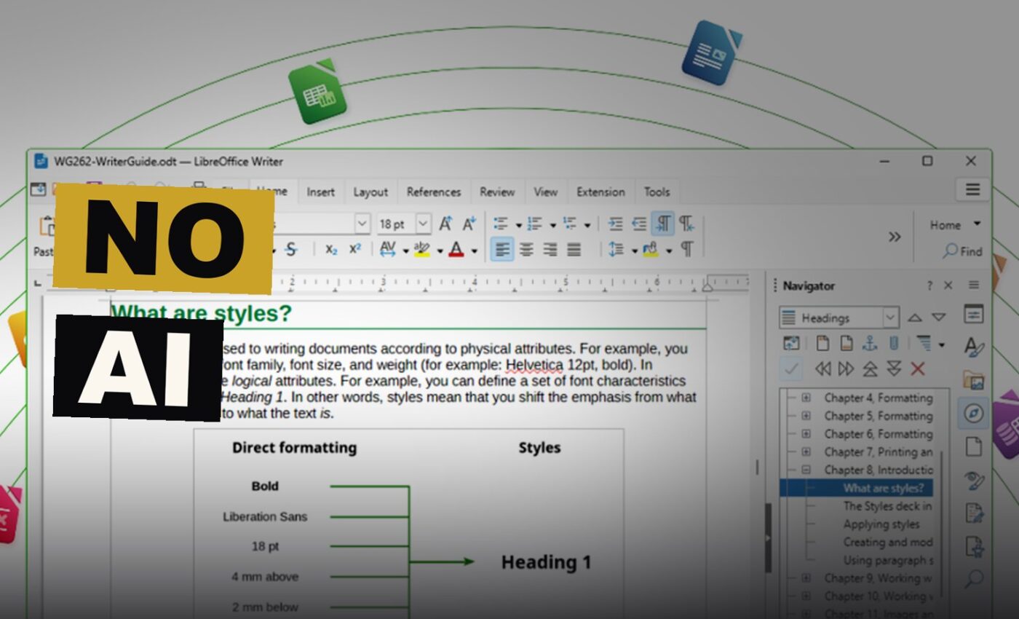This screenshot has height=619, width=1019.
Task: Expand hidden toolbar items with double chevron
Action: tap(895, 237)
